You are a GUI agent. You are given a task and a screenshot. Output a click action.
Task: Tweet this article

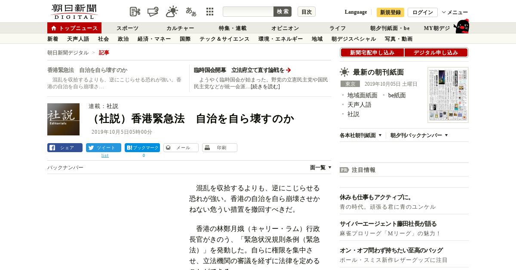(104, 148)
